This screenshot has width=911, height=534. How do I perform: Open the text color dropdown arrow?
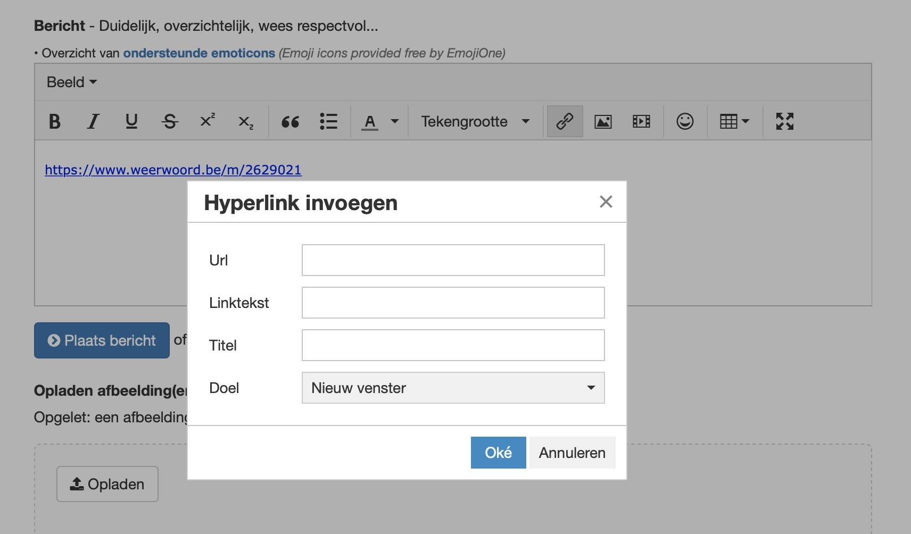(x=395, y=122)
